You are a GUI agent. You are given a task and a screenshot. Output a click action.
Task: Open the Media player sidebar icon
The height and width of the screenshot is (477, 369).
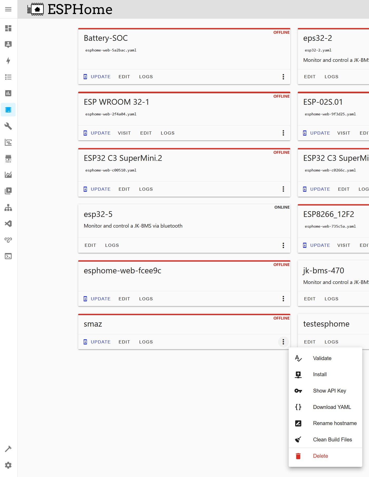[8, 191]
